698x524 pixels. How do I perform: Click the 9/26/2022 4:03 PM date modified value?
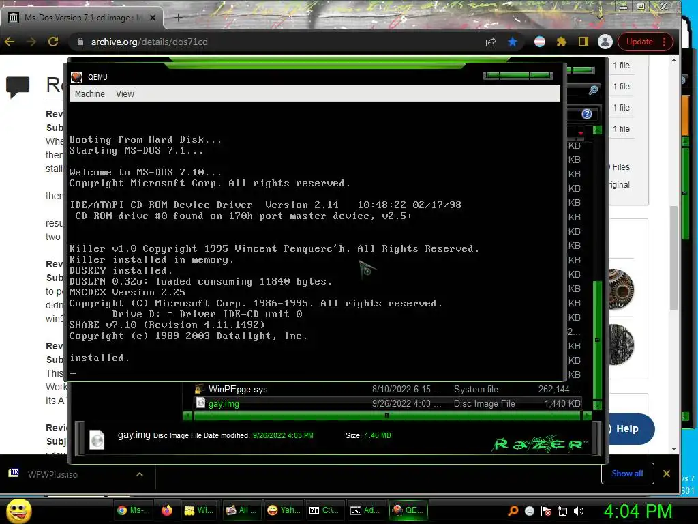click(x=283, y=435)
